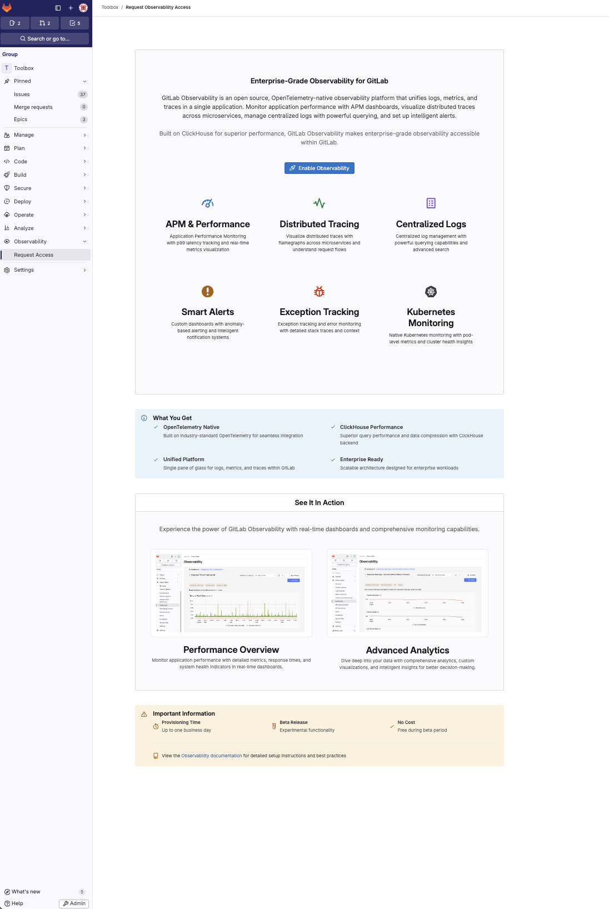Open Issues from pinned items

coord(22,94)
